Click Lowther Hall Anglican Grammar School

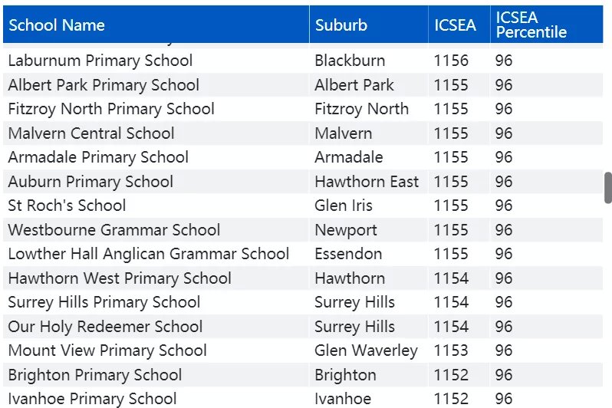148,254
